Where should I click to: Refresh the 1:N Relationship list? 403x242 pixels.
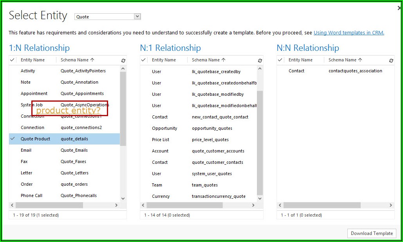123,61
